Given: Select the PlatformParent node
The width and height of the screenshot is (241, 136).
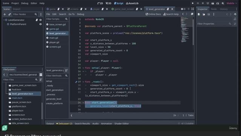Looking at the screenshot, I should pyautogui.click(x=18, y=24).
